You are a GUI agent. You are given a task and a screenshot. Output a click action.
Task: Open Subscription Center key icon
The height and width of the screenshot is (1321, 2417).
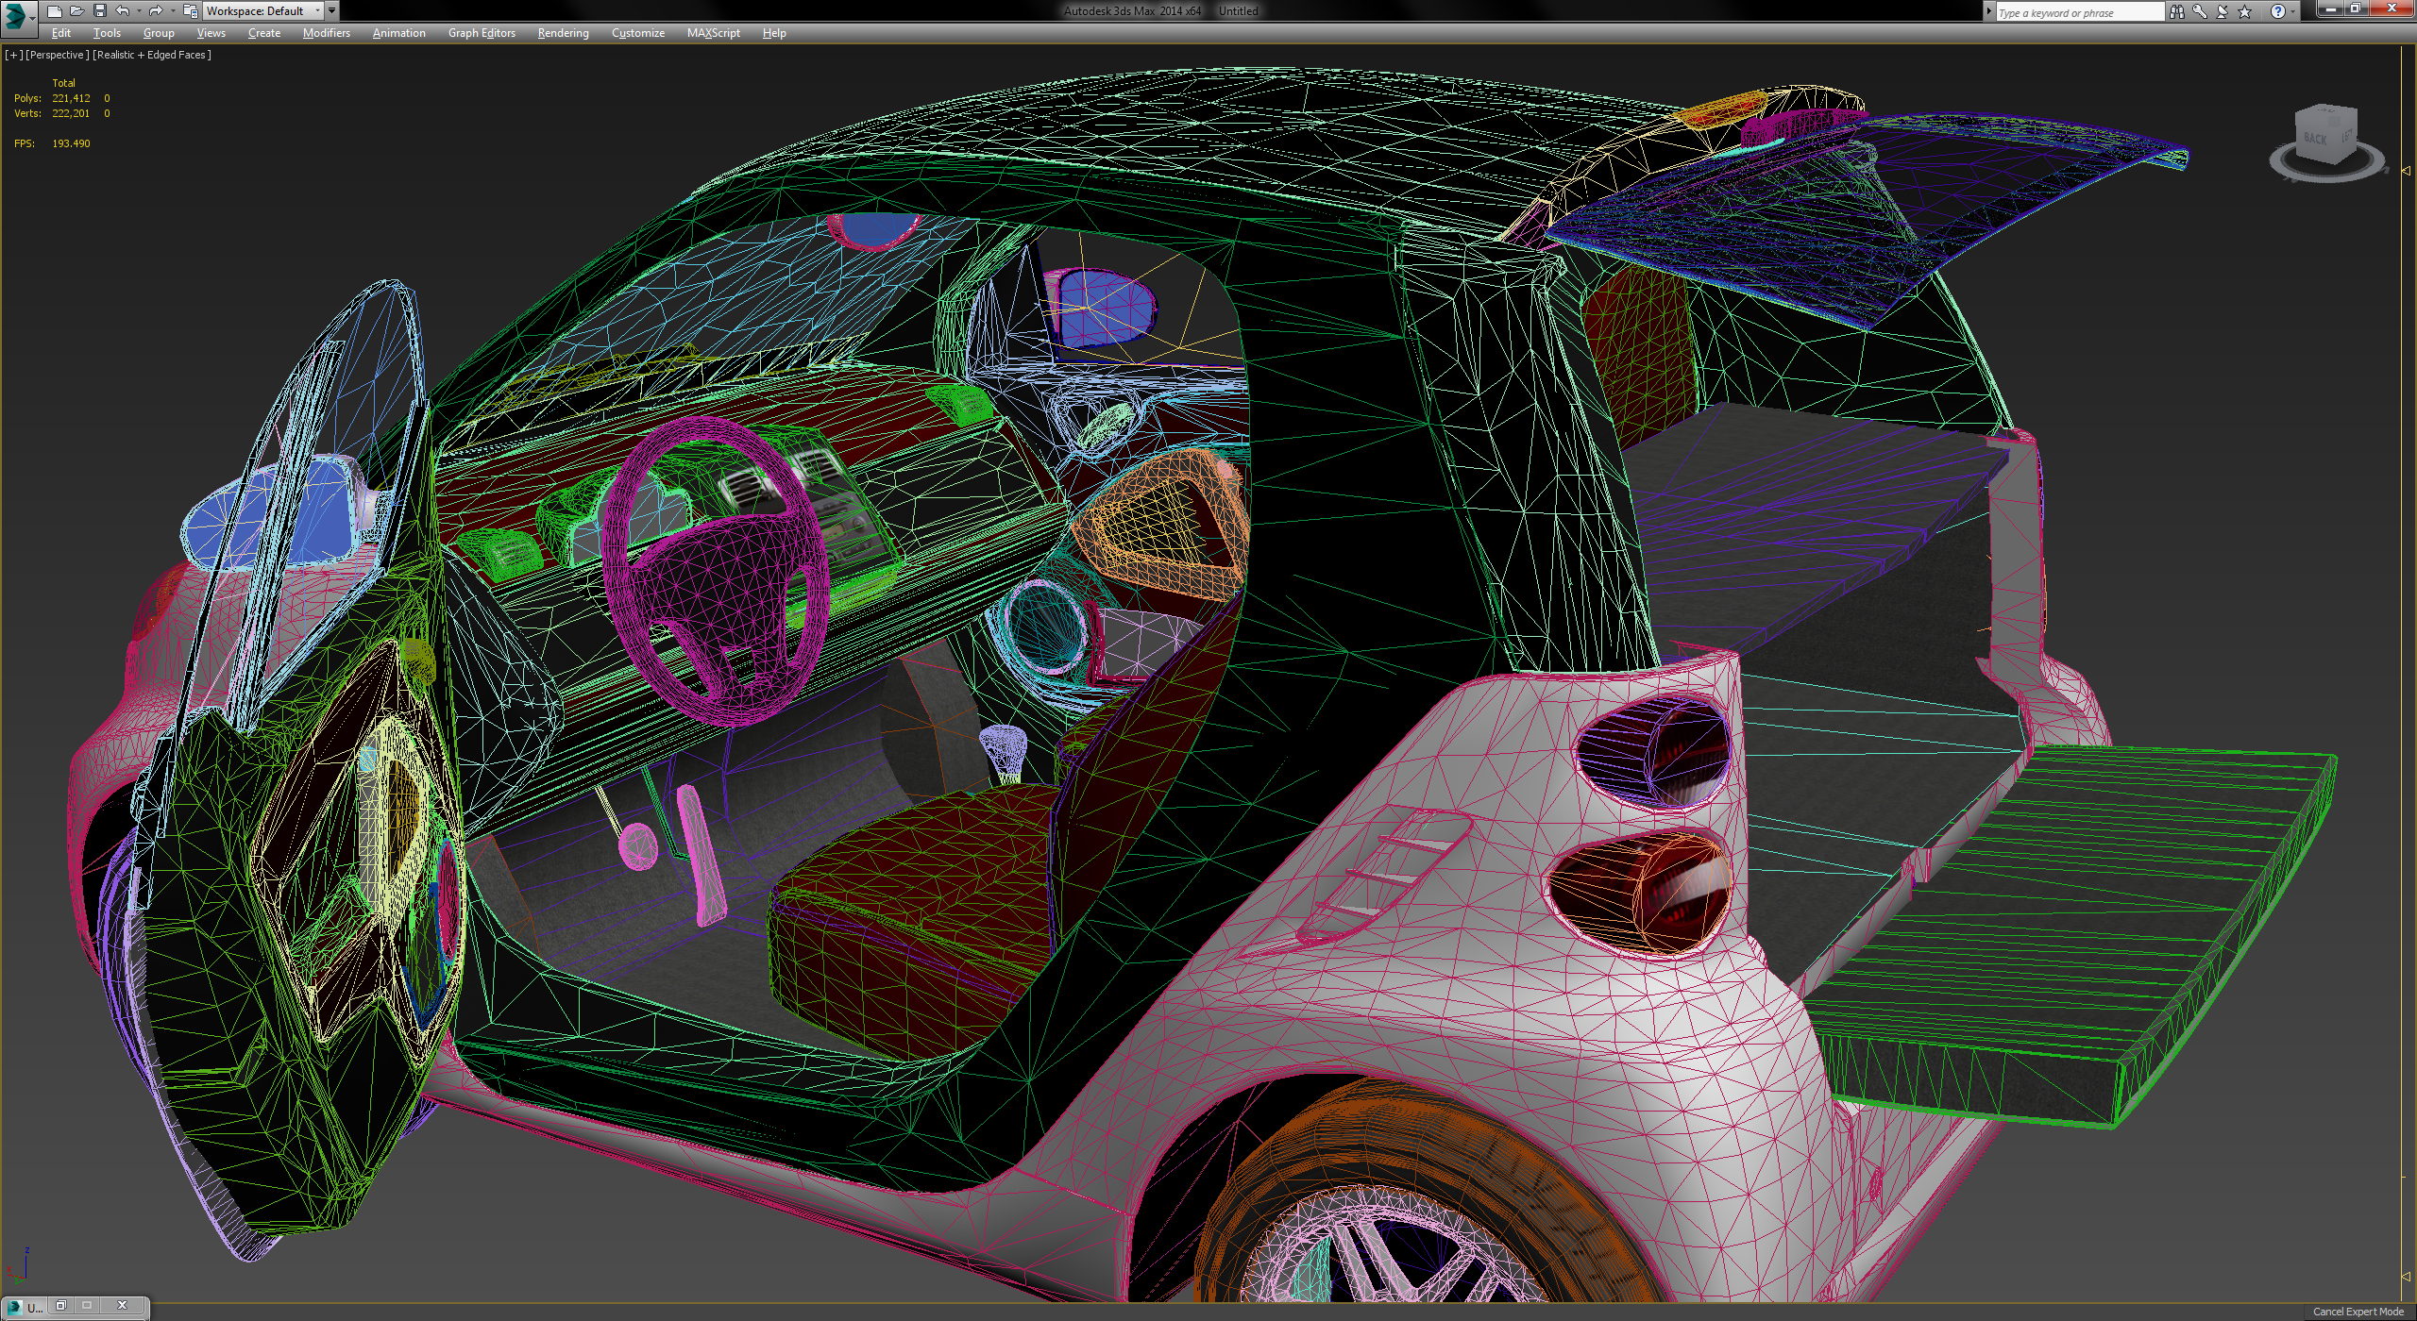[2199, 12]
